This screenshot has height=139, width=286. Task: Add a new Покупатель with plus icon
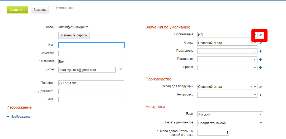pyautogui.click(x=260, y=51)
